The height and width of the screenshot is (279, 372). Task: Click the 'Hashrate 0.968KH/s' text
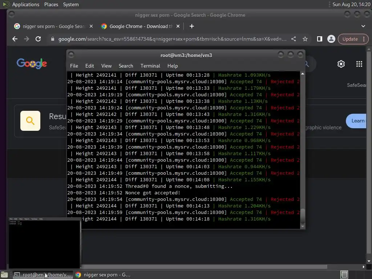[244, 141]
